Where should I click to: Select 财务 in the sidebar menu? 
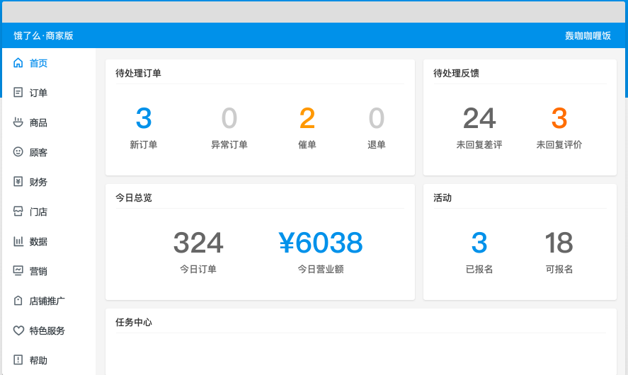[x=38, y=182]
